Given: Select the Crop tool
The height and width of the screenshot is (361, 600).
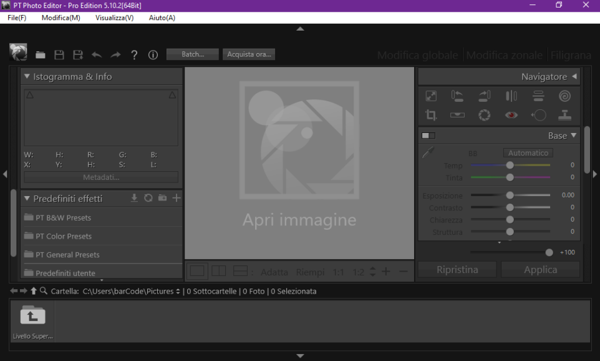Looking at the screenshot, I should (431, 115).
